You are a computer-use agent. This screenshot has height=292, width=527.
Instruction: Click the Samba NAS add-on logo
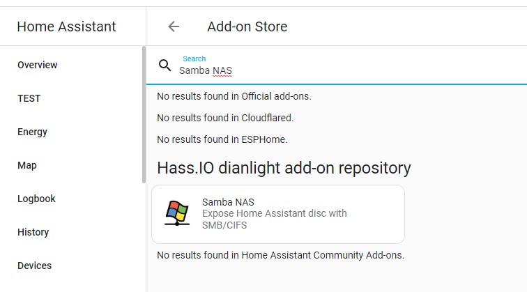176,213
